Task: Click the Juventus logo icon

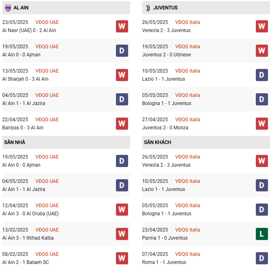Action: click(x=148, y=8)
